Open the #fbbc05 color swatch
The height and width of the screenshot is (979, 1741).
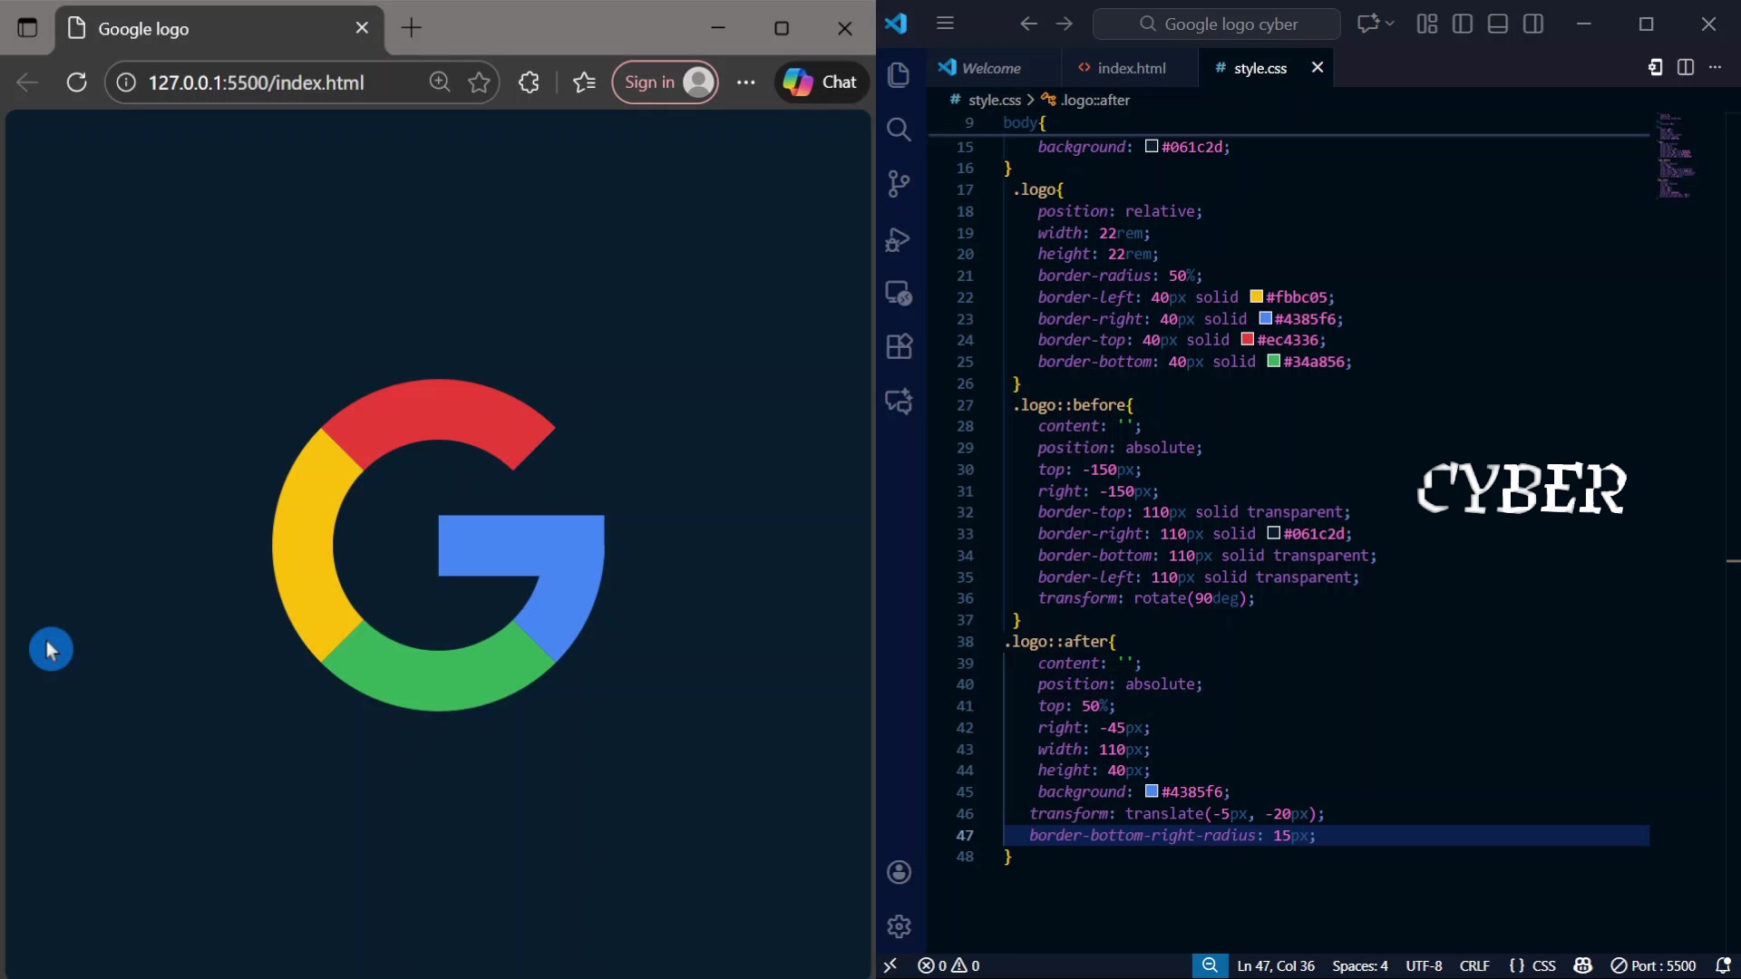coord(1256,296)
